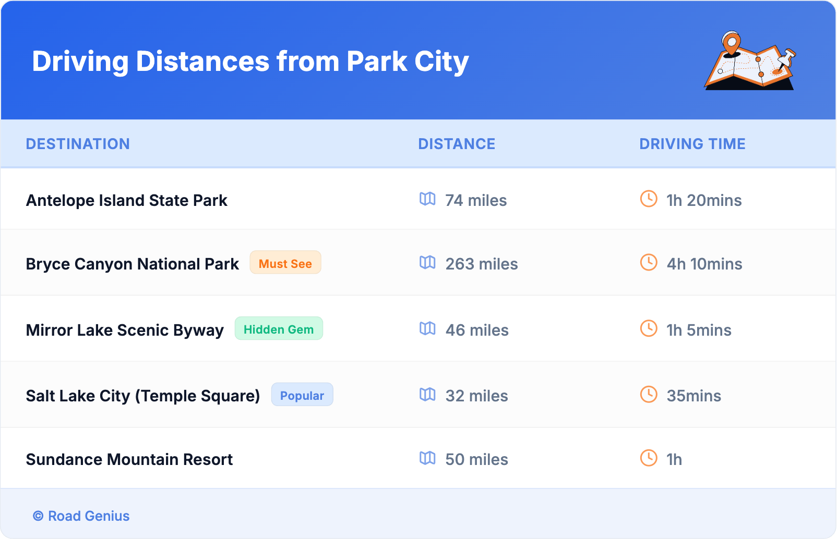The image size is (837, 539).
Task: Click the Destination column header
Action: point(78,144)
